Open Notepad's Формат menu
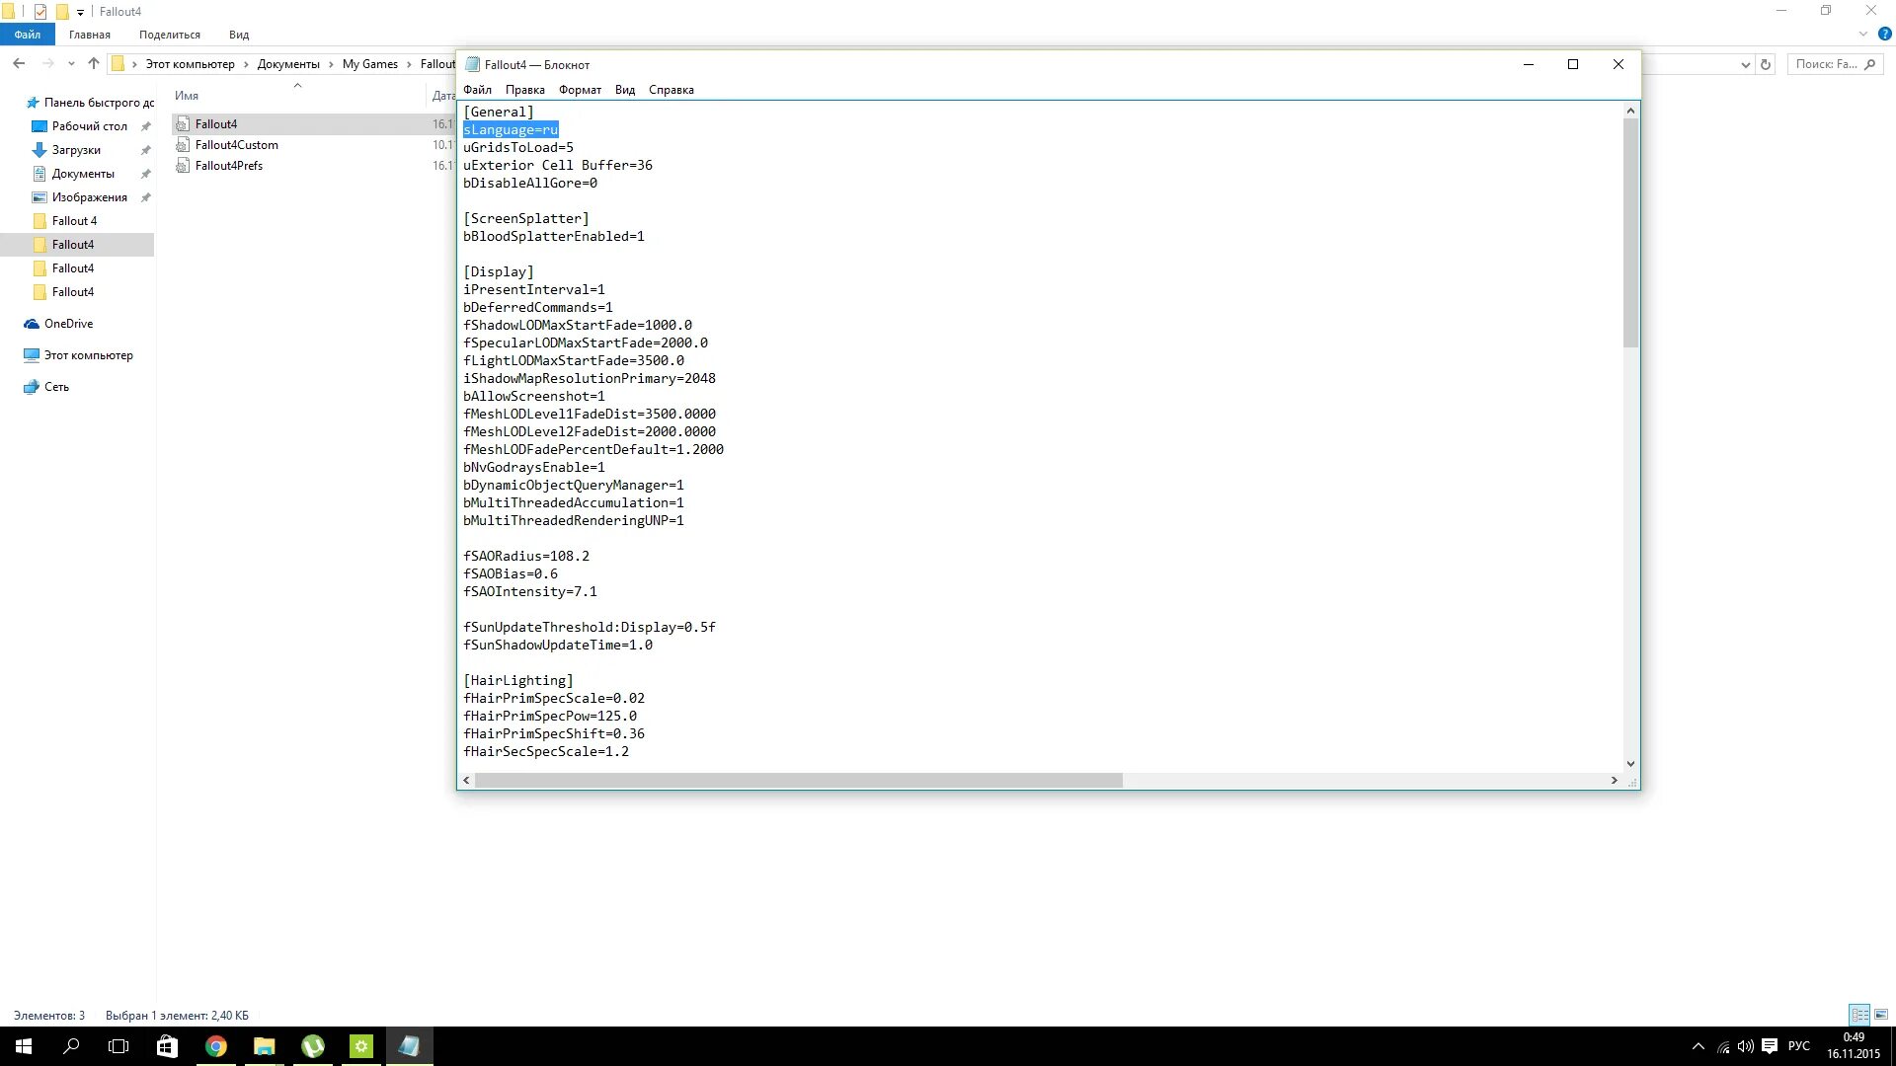 tap(580, 90)
